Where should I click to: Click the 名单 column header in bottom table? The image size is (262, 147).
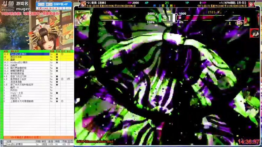(x=9, y=141)
